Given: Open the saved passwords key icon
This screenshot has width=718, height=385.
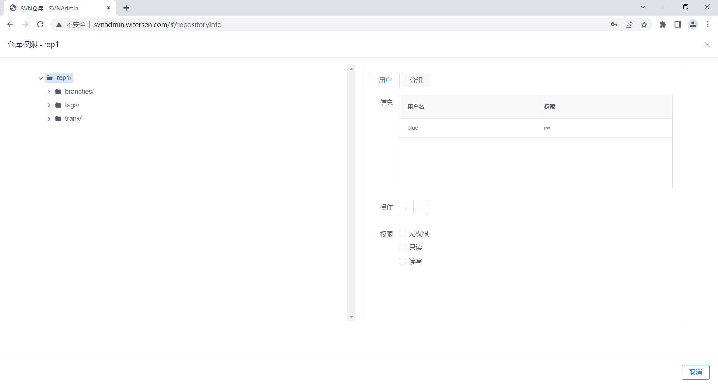Looking at the screenshot, I should [x=614, y=24].
